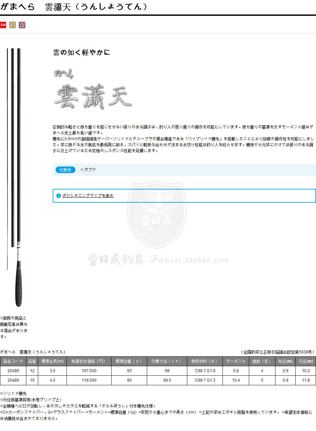
Task: Click the butt diameter cell 11.8
Action: coord(306,380)
